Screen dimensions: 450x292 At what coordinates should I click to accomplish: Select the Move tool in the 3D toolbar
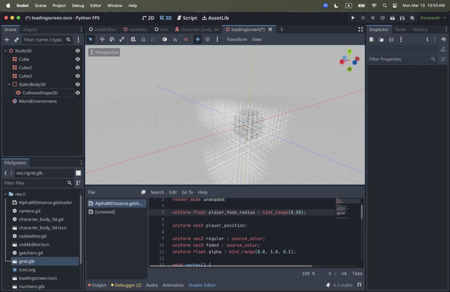(102, 39)
